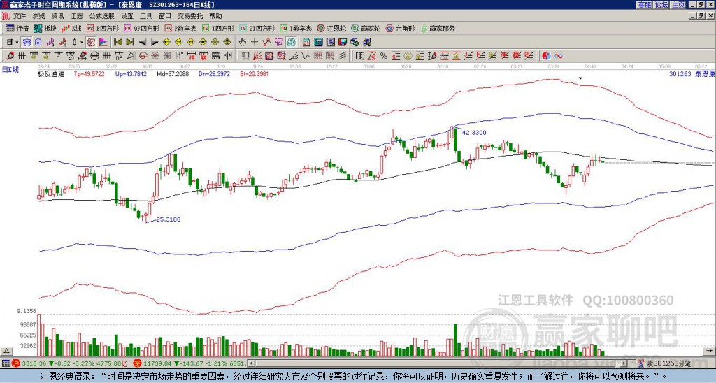Open the P四方形 tool
This screenshot has height=383, width=716.
pyautogui.click(x=103, y=28)
